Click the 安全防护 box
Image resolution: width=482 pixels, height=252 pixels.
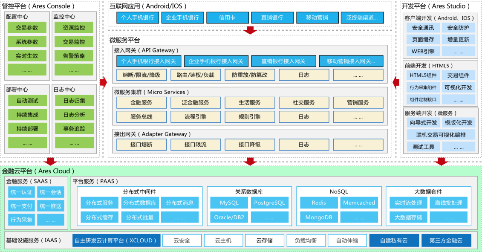(458, 28)
